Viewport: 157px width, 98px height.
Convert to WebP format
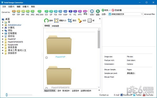65,13
